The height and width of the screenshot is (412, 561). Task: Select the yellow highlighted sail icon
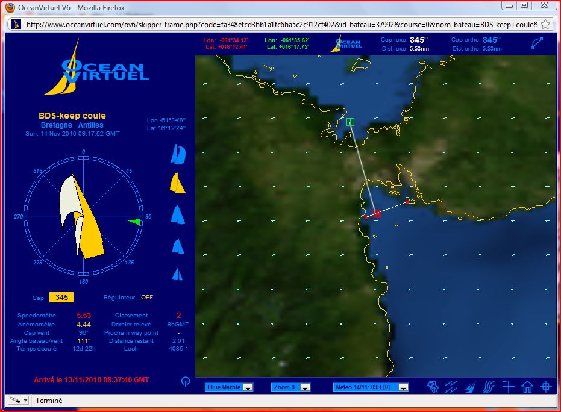(177, 183)
